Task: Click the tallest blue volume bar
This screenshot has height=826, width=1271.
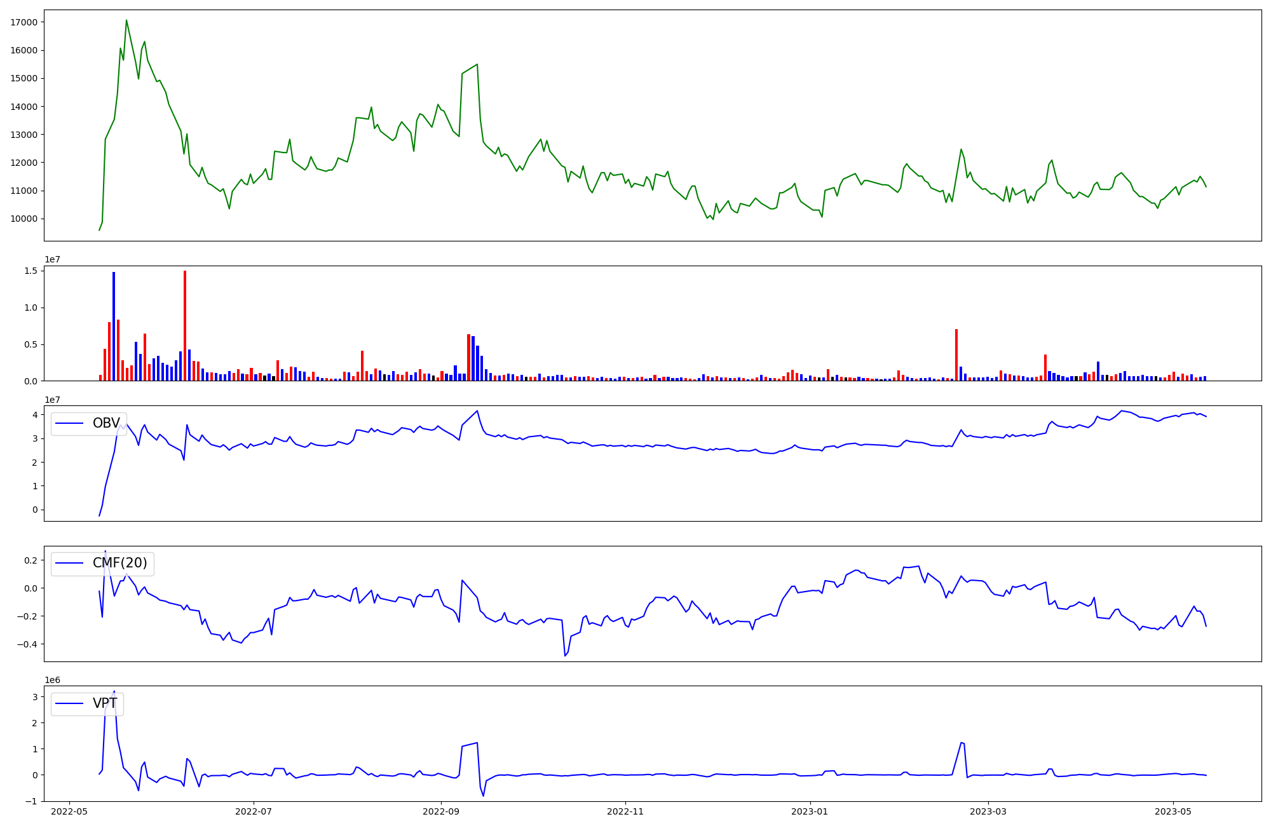Action: 114,325
